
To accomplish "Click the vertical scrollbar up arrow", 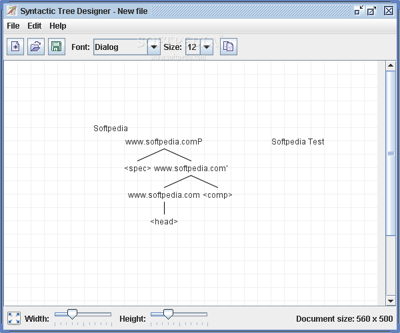I will tap(390, 66).
